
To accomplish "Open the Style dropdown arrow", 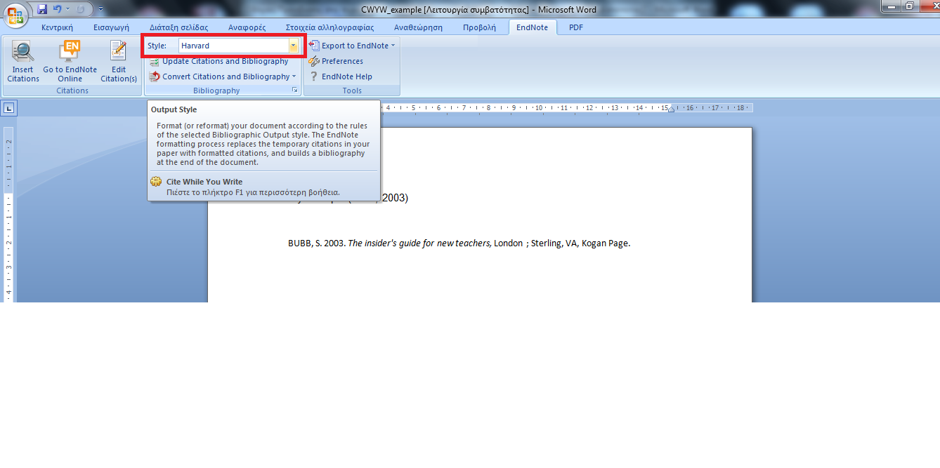I will tap(294, 46).
